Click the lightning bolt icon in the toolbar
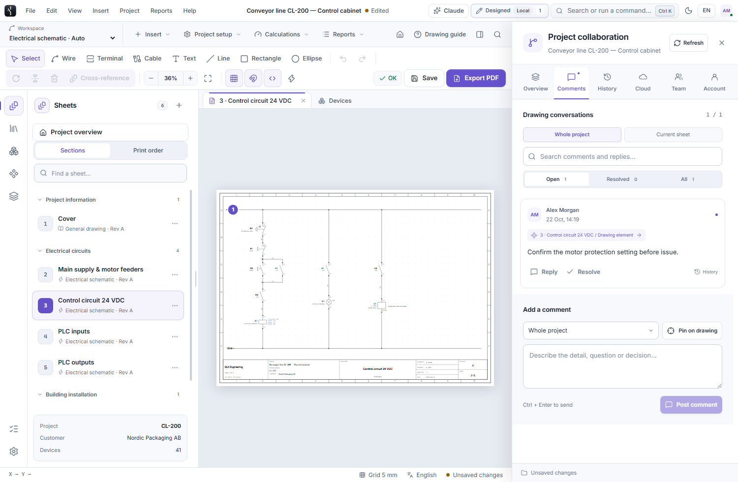The width and height of the screenshot is (738, 482). click(x=292, y=78)
